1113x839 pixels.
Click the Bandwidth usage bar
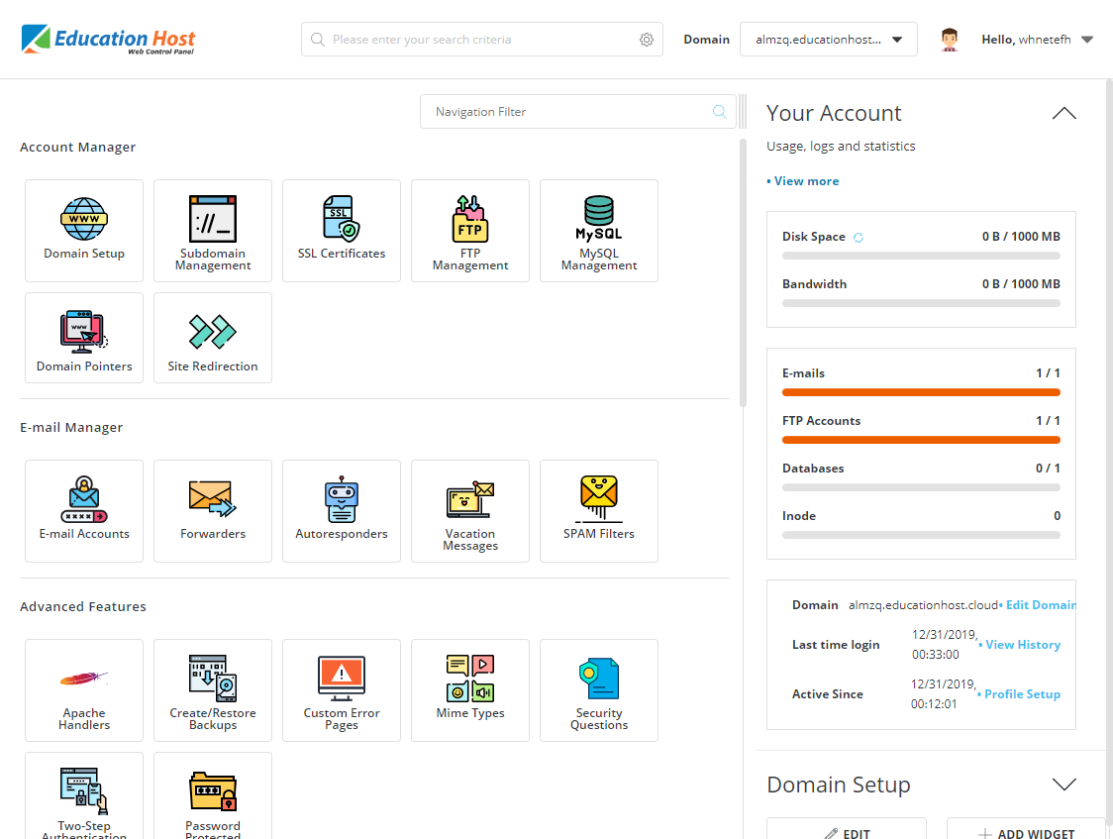[x=921, y=303]
